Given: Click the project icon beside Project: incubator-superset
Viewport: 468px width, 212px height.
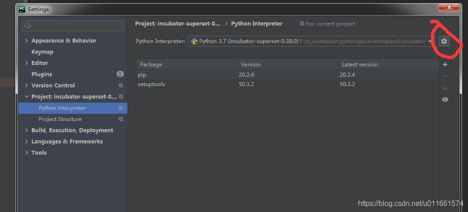Looking at the screenshot, I should pos(121,97).
